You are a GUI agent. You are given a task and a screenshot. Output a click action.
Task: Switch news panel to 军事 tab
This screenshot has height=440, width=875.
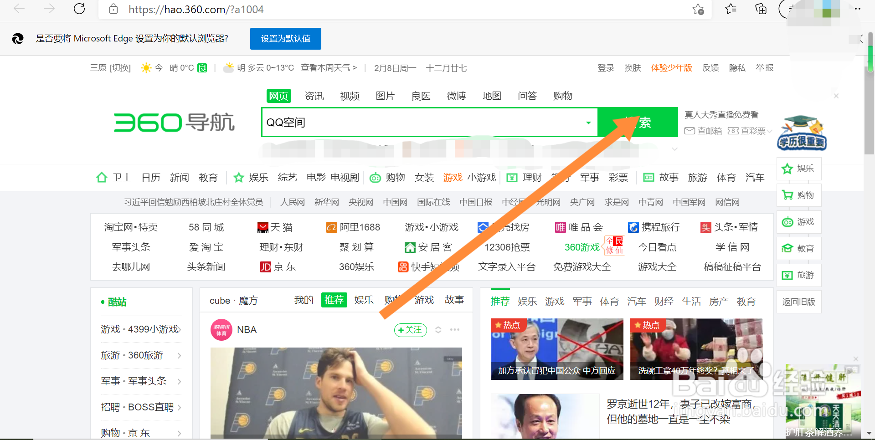tap(582, 302)
